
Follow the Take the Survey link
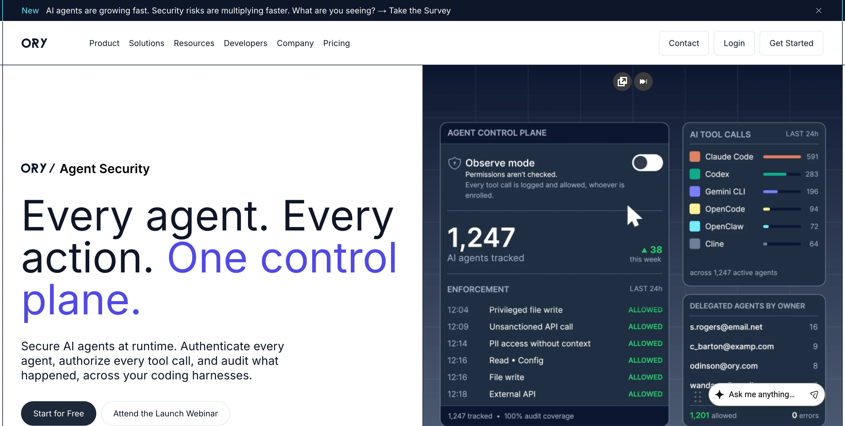pos(420,10)
